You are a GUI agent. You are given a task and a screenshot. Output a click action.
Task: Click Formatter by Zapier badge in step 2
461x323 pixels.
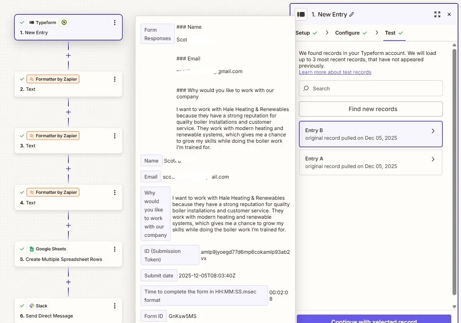pos(53,79)
